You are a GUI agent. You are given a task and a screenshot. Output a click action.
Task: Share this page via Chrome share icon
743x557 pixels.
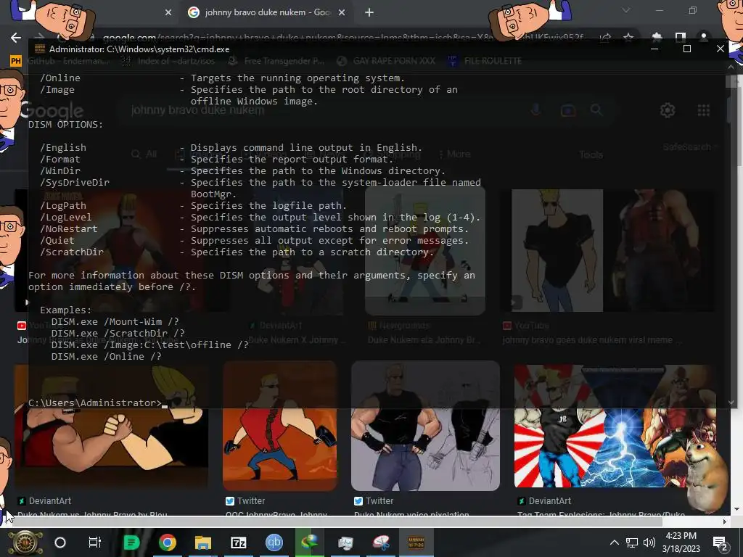(x=605, y=38)
